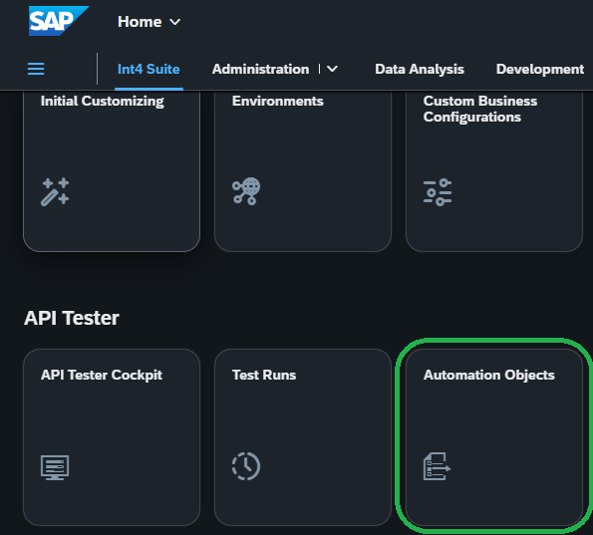Image resolution: width=593 pixels, height=535 pixels.
Task: Expand the Administration tab dropdown arrow
Action: 332,69
